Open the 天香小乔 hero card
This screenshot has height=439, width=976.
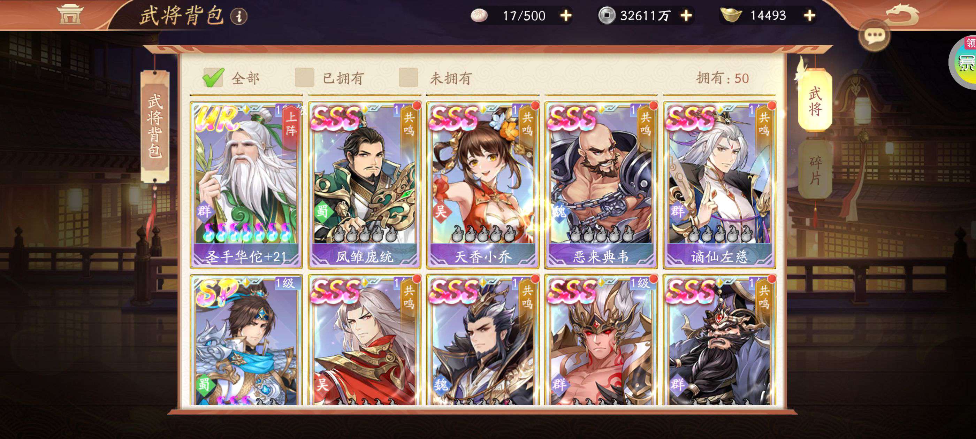tap(483, 185)
